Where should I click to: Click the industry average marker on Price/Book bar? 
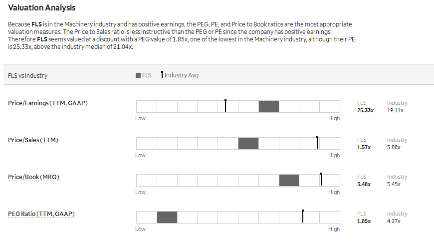coord(321,179)
